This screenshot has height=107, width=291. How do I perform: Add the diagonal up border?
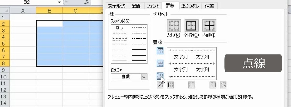[160, 85]
